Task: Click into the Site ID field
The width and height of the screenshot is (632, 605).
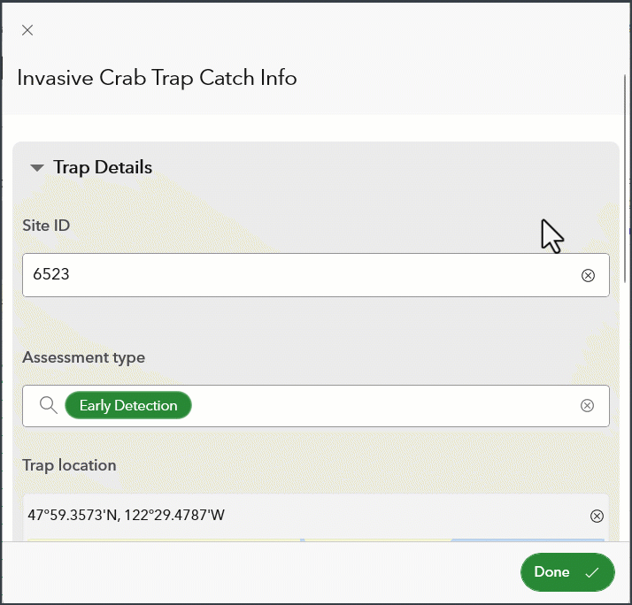Action: tap(292, 275)
